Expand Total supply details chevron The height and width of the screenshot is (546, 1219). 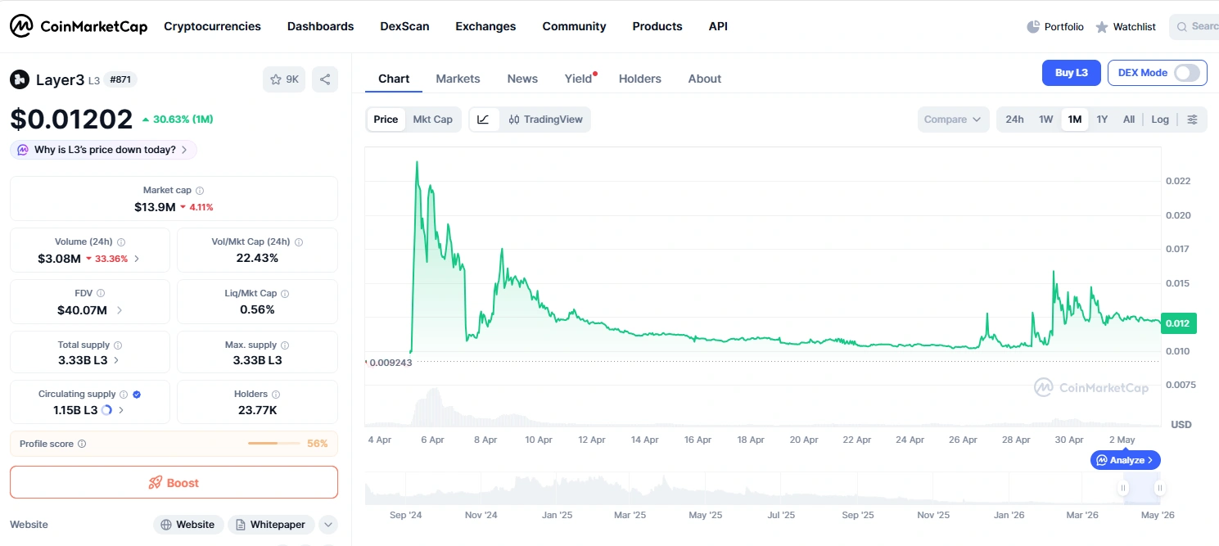(x=115, y=360)
